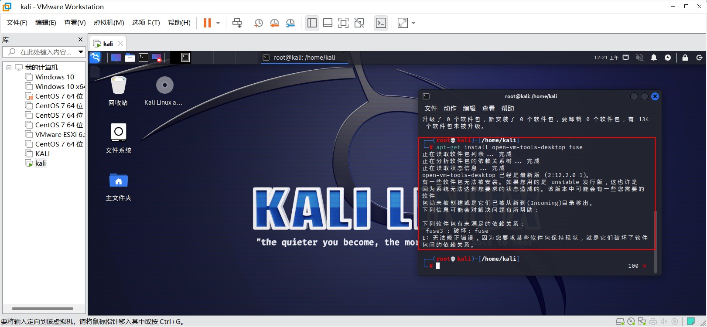Revert the VM to its previous snapshot

point(274,23)
